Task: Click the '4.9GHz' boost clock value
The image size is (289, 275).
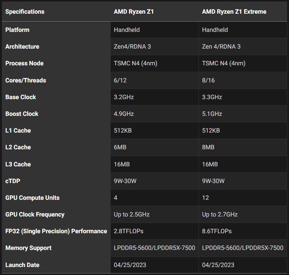Action: pyautogui.click(x=124, y=114)
